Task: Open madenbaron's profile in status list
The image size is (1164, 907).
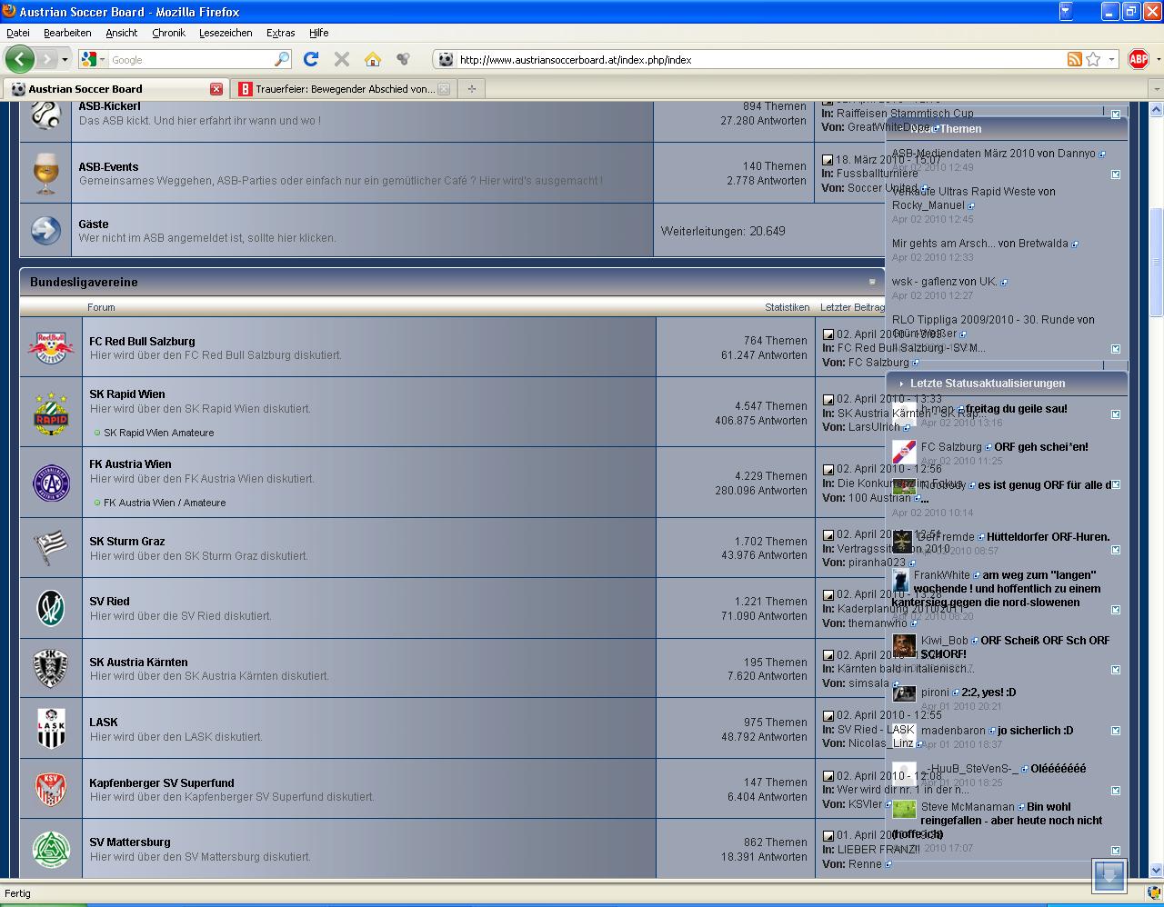Action: [x=953, y=731]
